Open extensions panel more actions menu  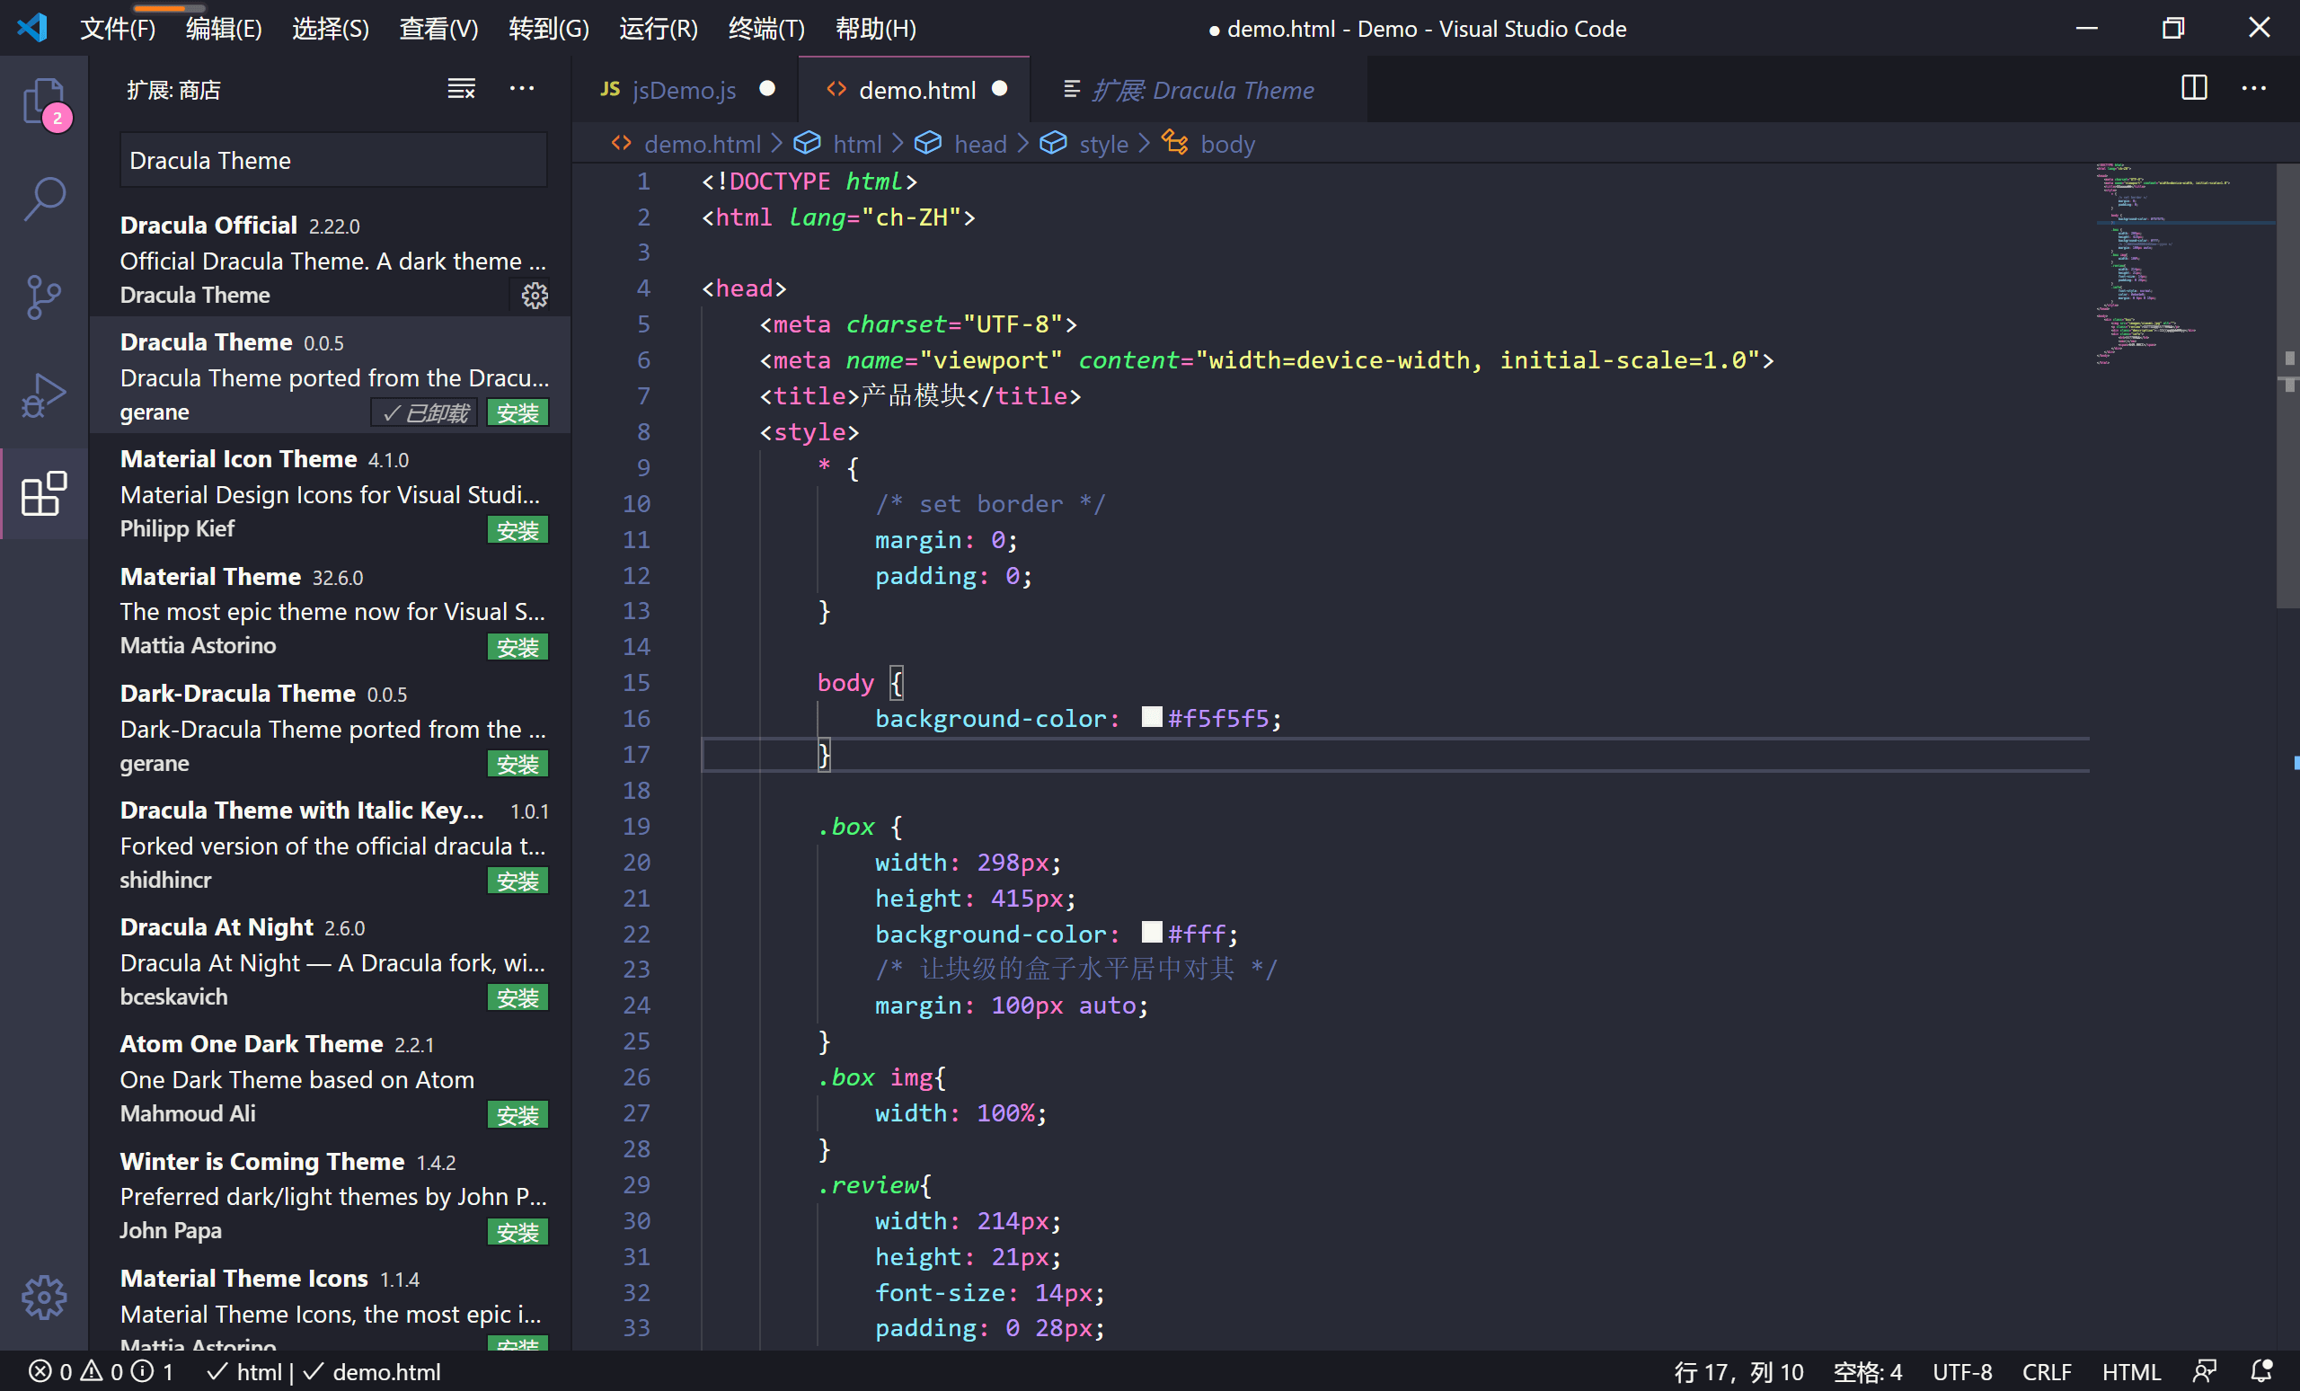522,90
